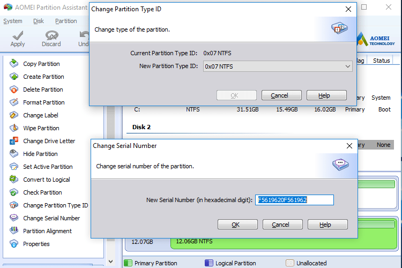This screenshot has height=268, width=402.
Task: Click the Wipe Partition icon
Action: [14, 128]
